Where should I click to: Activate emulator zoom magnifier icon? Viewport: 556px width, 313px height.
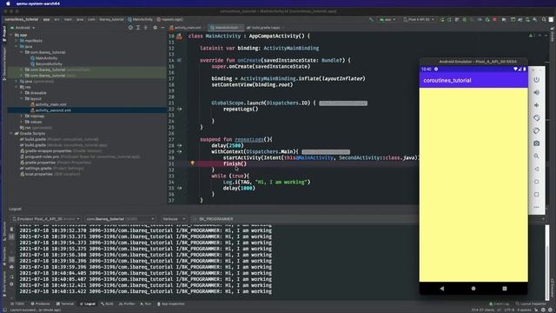[x=537, y=156]
